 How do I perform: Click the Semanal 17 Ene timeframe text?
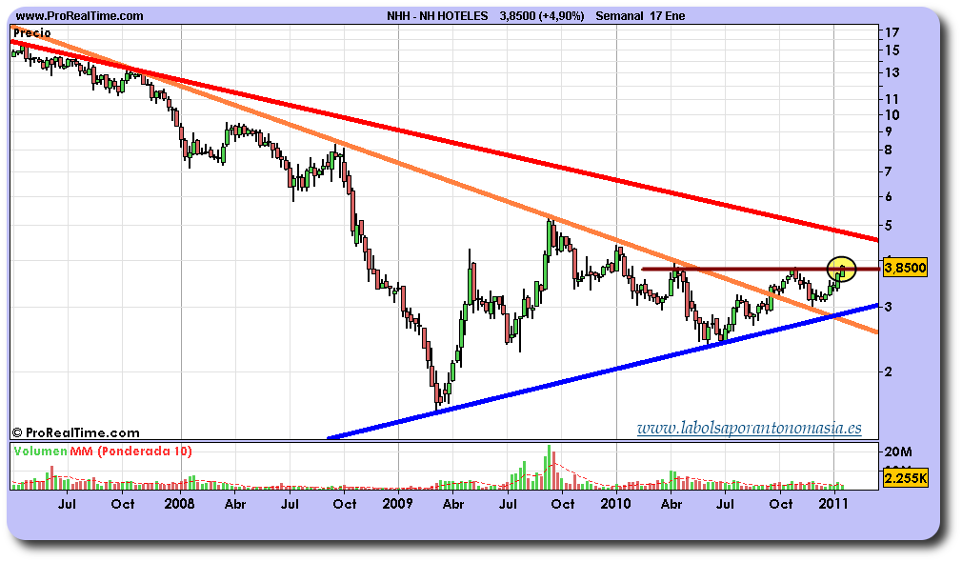[640, 16]
